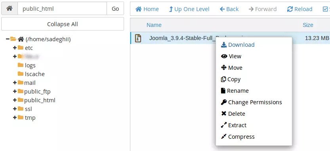Click the Joomla zip archive file icon

tap(138, 38)
